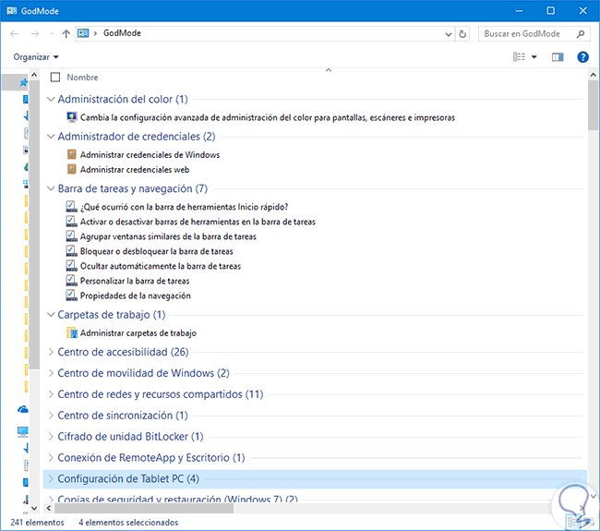Image resolution: width=600 pixels, height=531 pixels.
Task: Open the address bar history dropdown
Action: [449, 34]
